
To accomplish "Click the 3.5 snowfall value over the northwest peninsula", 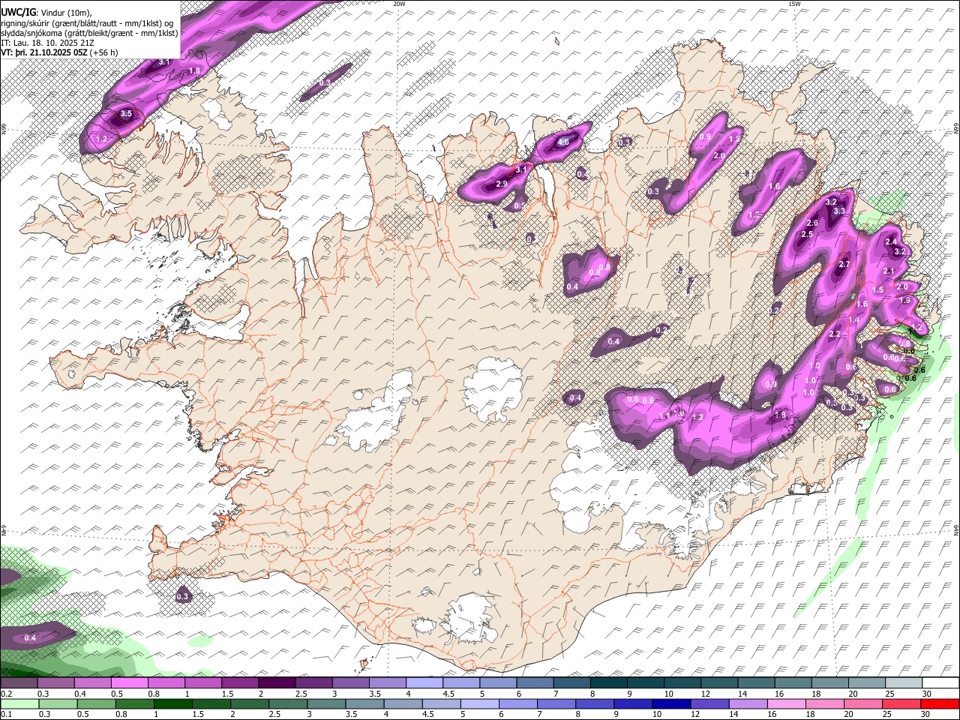I will tap(126, 114).
